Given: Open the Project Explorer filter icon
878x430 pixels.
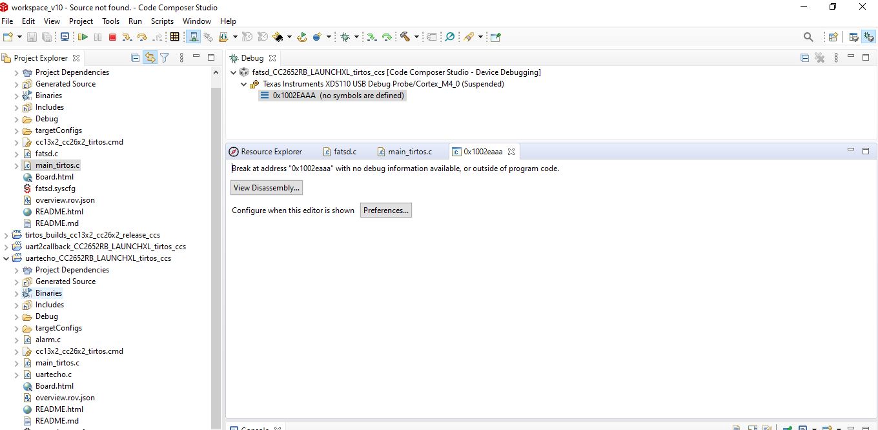Looking at the screenshot, I should coord(165,57).
